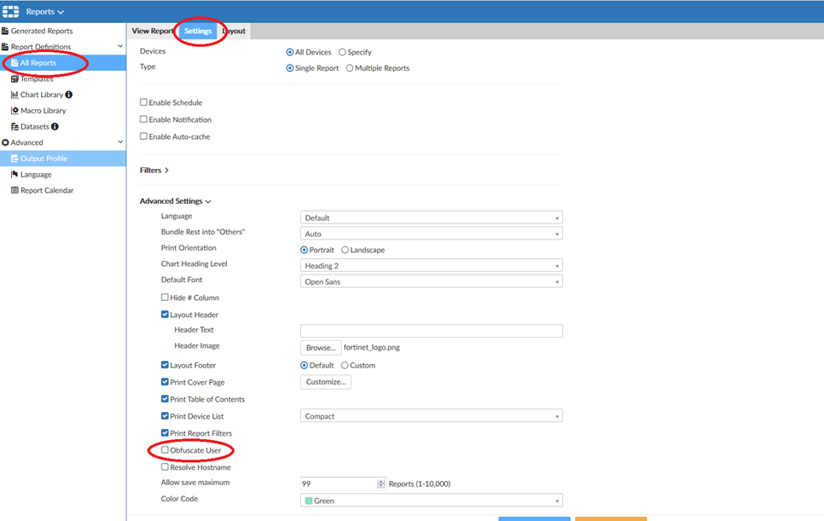This screenshot has height=521, width=824.
Task: Click the Customize cover page button
Action: point(326,382)
